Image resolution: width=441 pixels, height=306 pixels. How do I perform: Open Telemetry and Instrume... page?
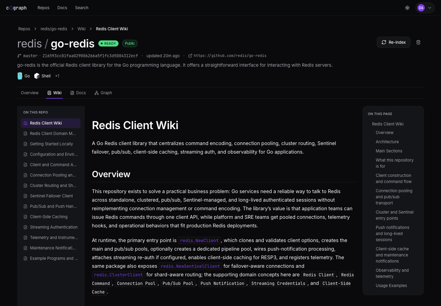click(x=51, y=237)
